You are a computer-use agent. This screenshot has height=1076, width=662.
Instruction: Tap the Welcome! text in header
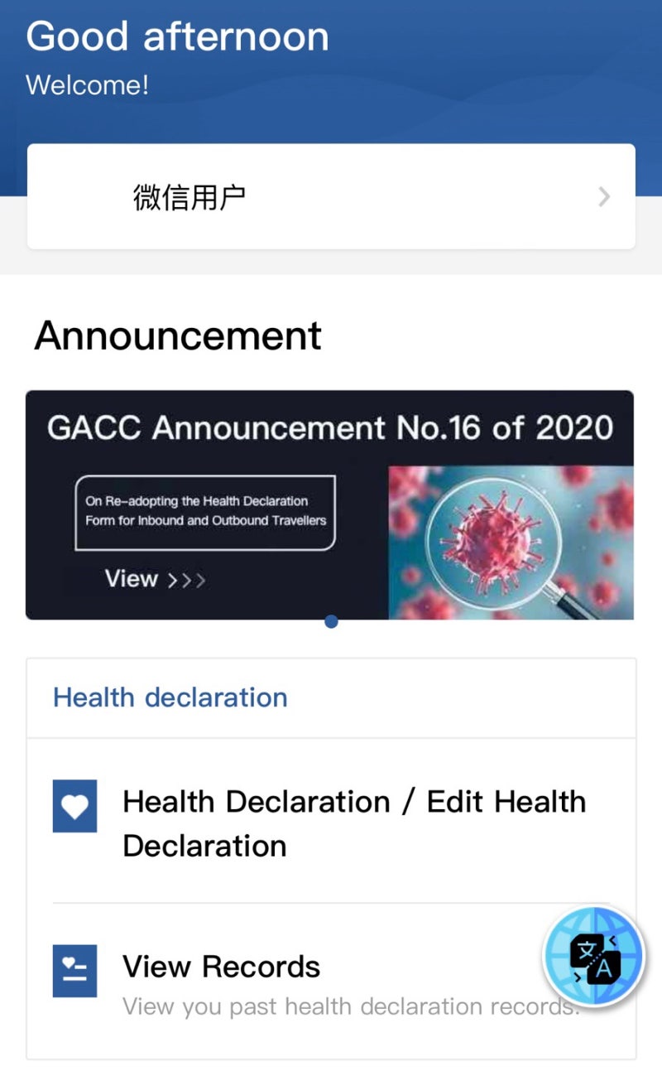[88, 85]
